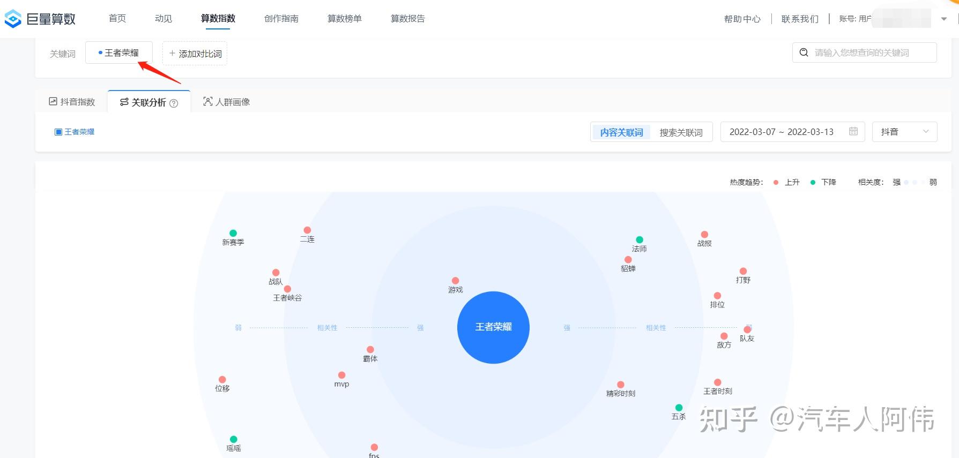Click the 二连 keyword node
This screenshot has width=959, height=458.
click(307, 230)
